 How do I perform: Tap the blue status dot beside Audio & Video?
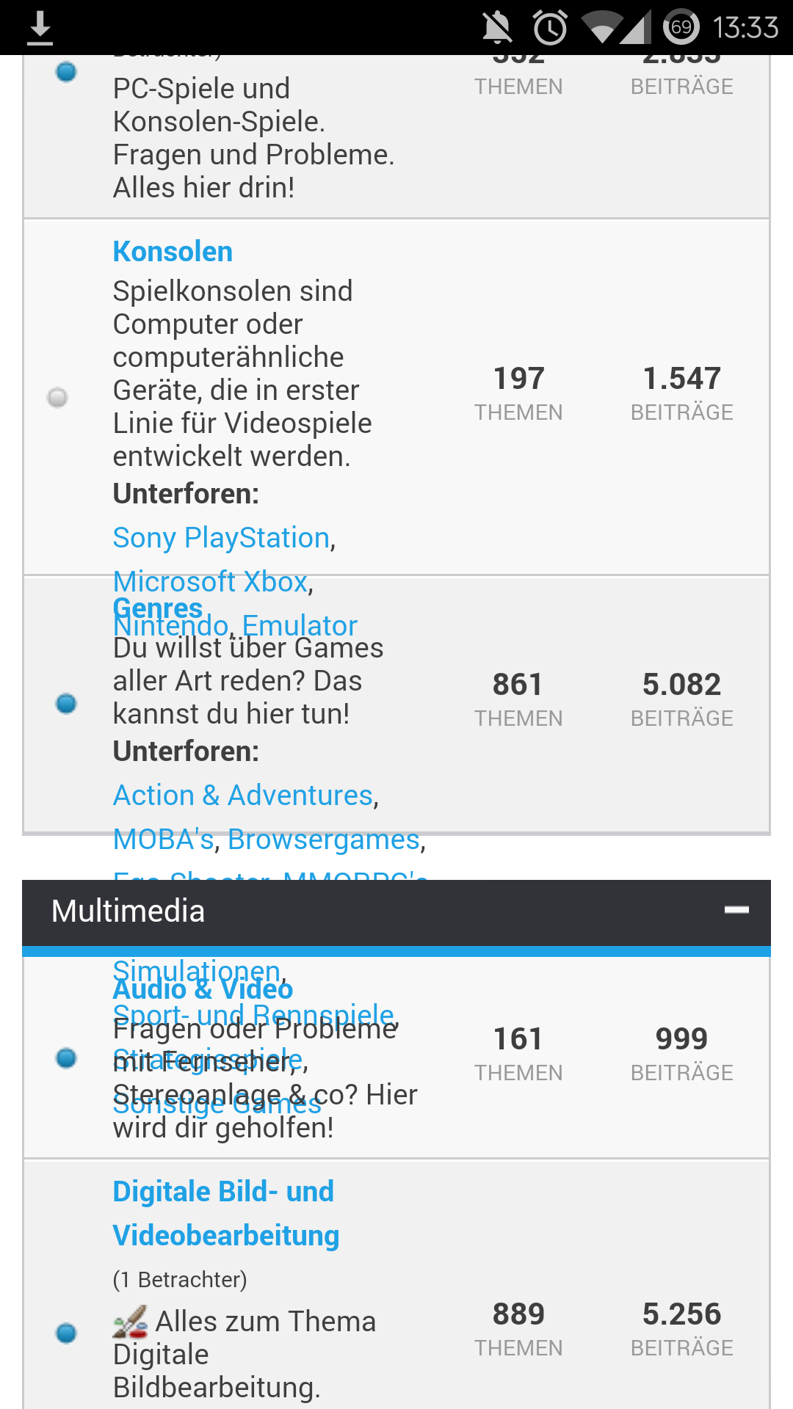[66, 1057]
